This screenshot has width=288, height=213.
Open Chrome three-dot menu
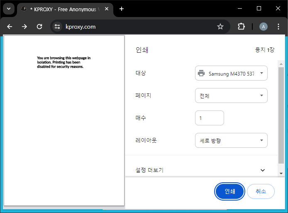[278, 27]
